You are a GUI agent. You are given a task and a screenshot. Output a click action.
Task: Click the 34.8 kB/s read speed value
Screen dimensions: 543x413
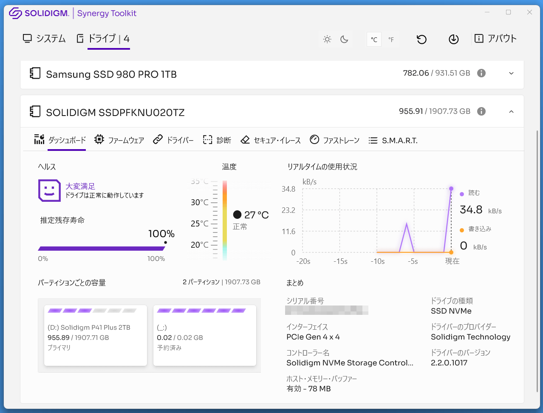pyautogui.click(x=481, y=210)
